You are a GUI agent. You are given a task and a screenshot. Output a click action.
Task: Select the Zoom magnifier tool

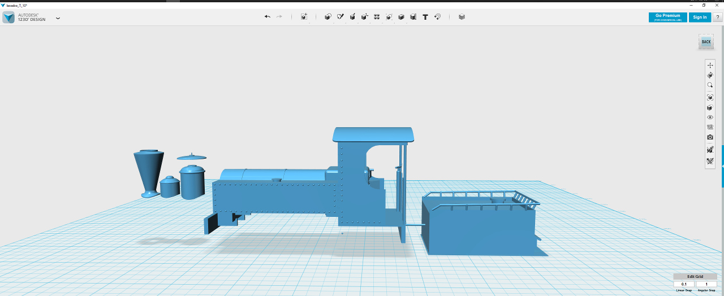tap(710, 85)
